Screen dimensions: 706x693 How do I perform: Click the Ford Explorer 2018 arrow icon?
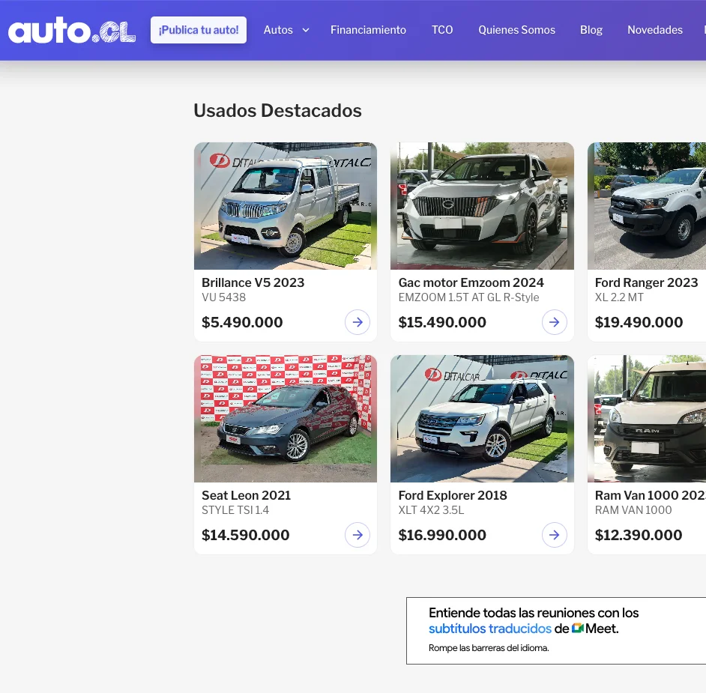(555, 535)
